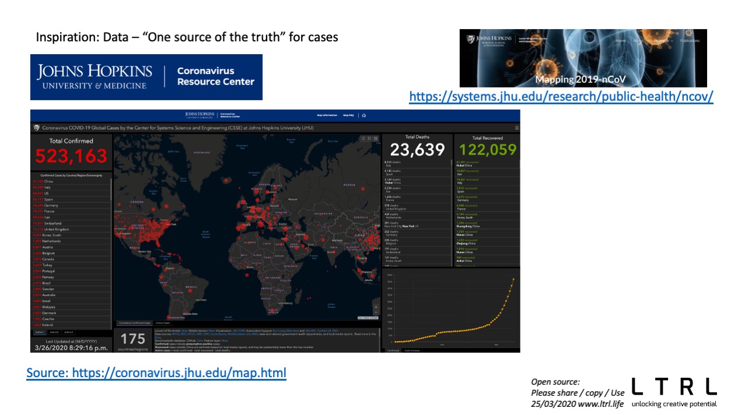The image size is (738, 415).
Task: Click the US row in confirmed cases list
Action: [x=70, y=193]
